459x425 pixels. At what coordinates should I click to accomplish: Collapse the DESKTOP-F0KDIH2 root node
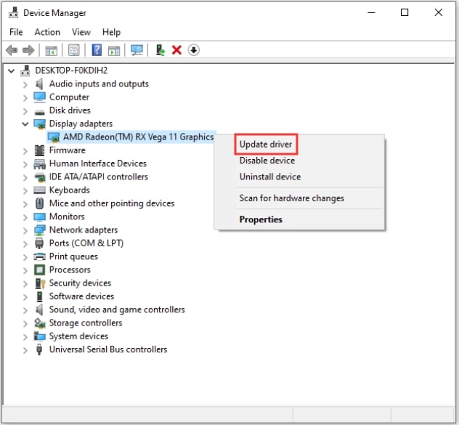pos(11,70)
